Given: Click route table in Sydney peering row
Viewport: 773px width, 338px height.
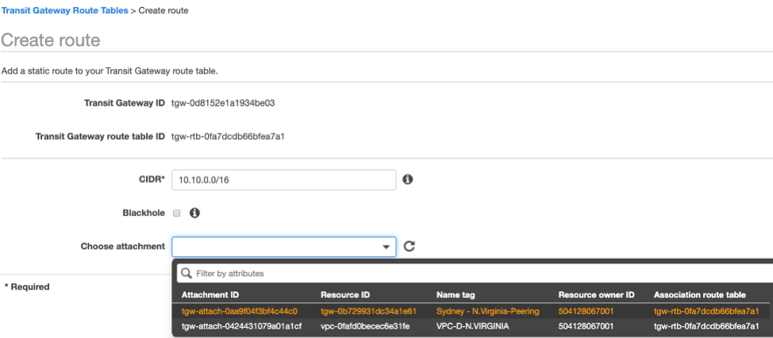Looking at the screenshot, I should 706,311.
